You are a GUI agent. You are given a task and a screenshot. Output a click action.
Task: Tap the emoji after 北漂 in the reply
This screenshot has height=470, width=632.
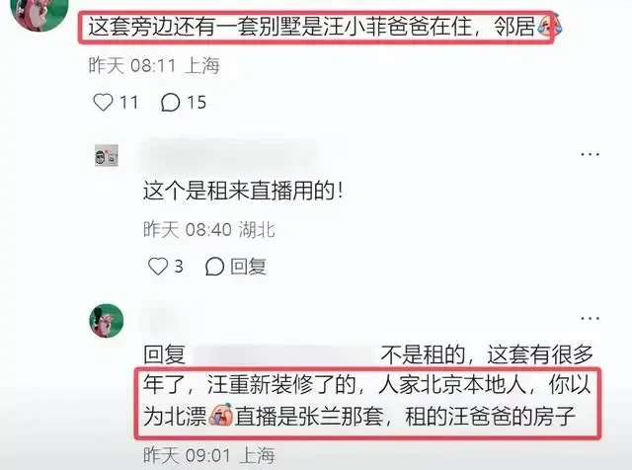221,415
